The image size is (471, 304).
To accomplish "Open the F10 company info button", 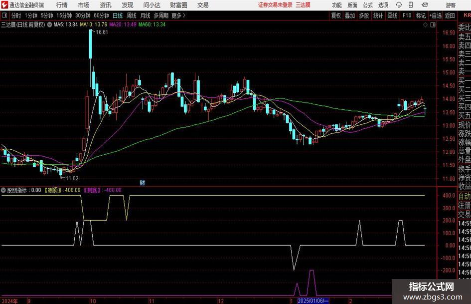I will coord(407,15).
